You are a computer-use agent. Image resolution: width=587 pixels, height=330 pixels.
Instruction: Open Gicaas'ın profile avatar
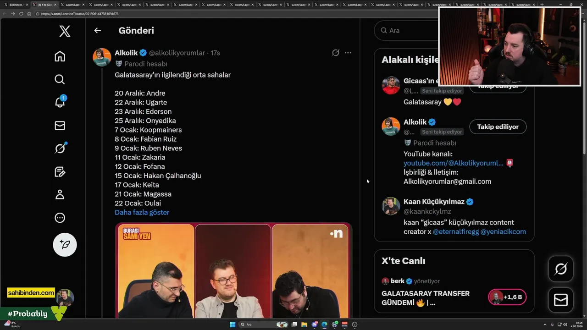(x=391, y=85)
